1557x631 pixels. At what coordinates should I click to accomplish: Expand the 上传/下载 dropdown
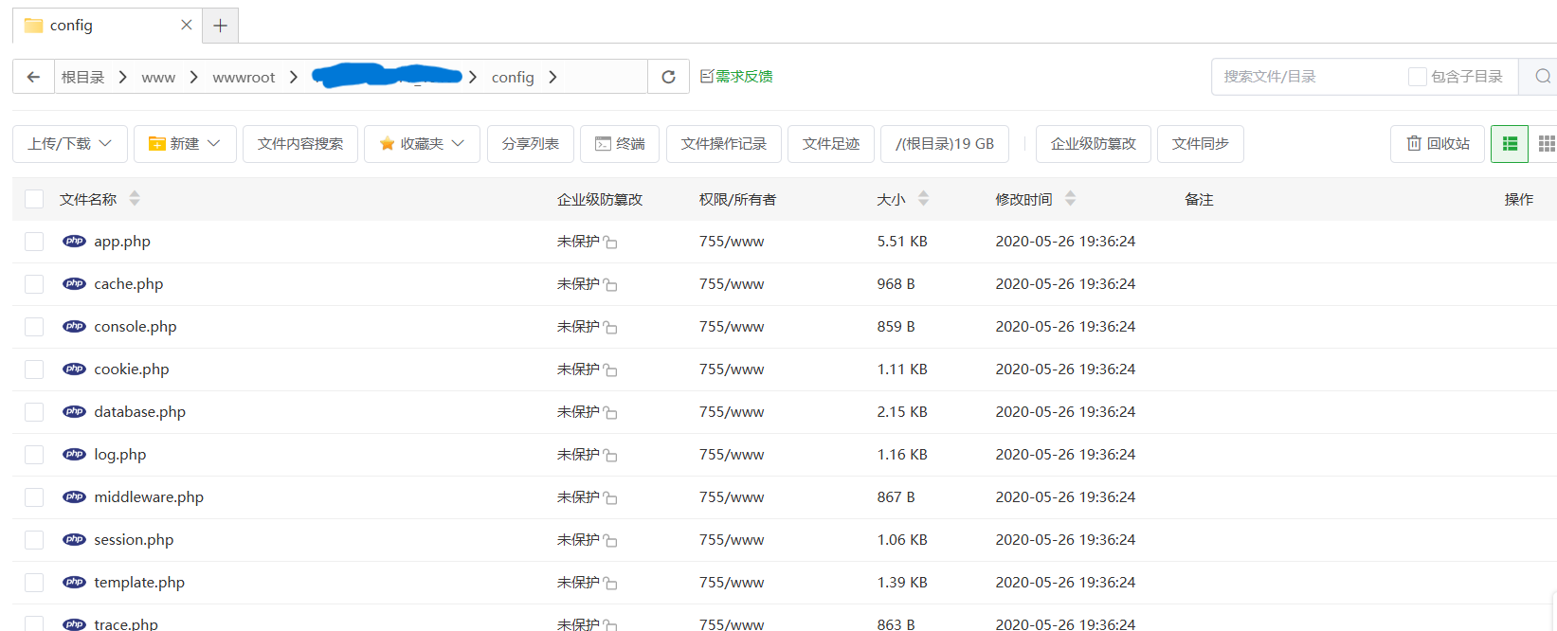pyautogui.click(x=69, y=144)
